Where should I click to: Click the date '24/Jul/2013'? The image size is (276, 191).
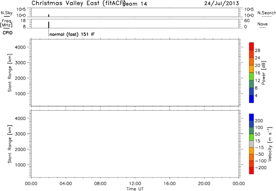[x=221, y=3]
